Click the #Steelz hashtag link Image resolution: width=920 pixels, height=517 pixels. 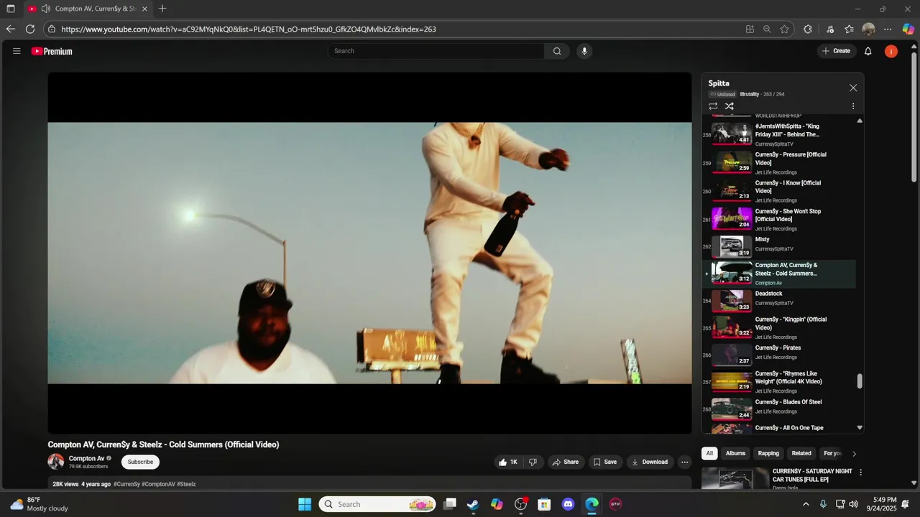tap(186, 484)
